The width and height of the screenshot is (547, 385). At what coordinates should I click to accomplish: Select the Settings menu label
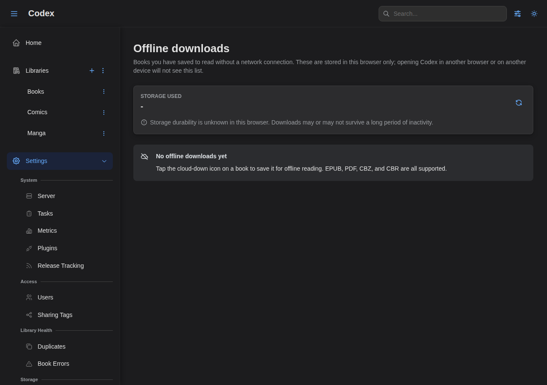pyautogui.click(x=36, y=161)
